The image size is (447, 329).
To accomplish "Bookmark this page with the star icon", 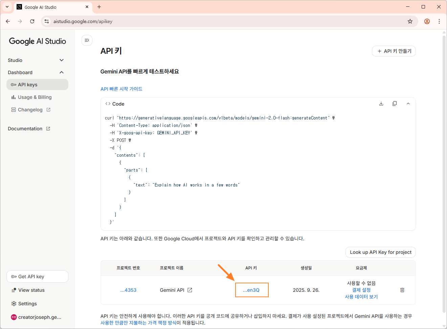I will (x=410, y=21).
